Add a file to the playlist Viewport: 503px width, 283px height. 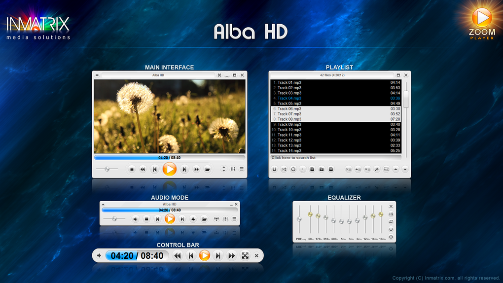312,169
